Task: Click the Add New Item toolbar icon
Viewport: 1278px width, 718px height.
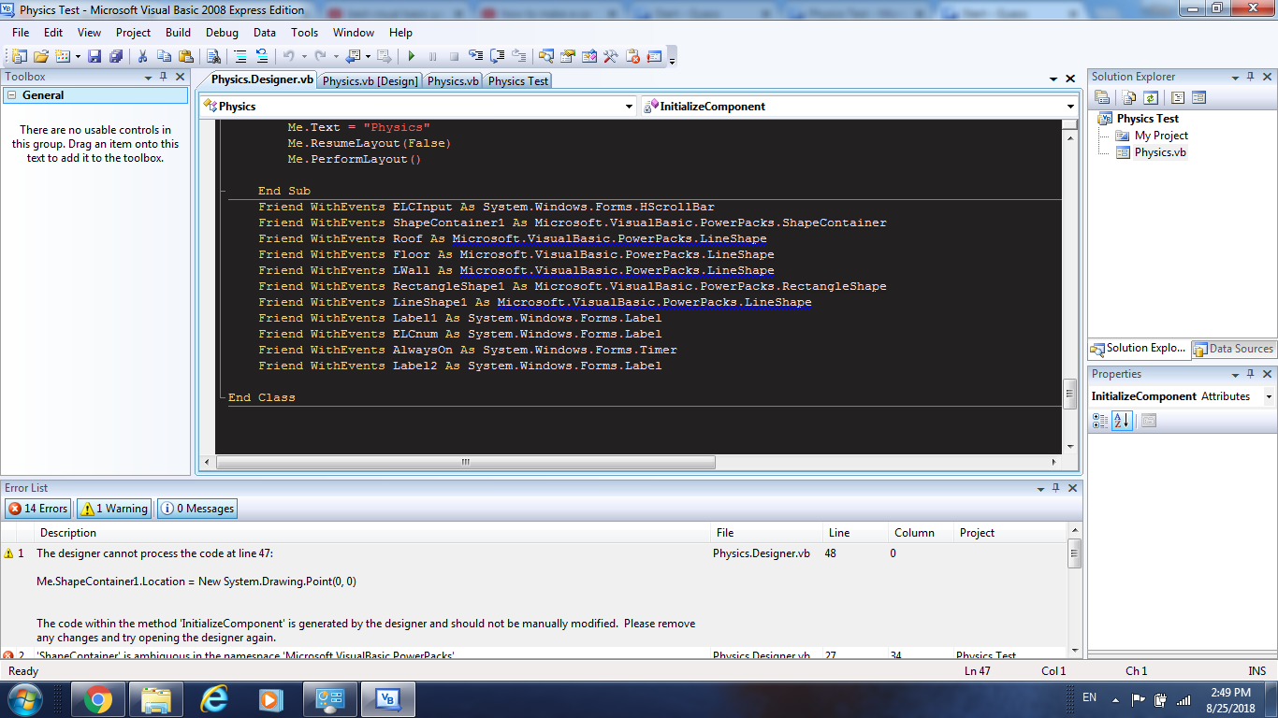Action: point(63,56)
